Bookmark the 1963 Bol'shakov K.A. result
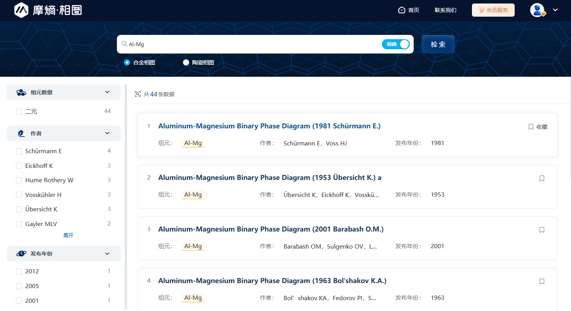 [542, 282]
